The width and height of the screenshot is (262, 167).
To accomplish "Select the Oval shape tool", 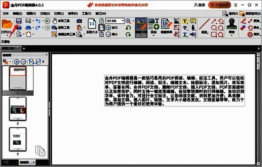I will [214, 28].
